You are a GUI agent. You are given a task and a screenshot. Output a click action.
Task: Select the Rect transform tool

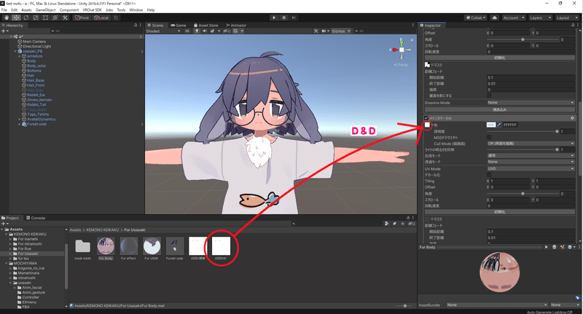click(x=45, y=17)
